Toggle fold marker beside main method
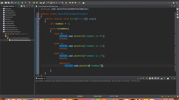The width and height of the screenshot is (179, 100). pos(40,19)
